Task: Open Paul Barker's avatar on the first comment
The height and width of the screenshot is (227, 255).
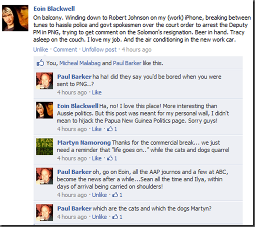Action: (44, 81)
